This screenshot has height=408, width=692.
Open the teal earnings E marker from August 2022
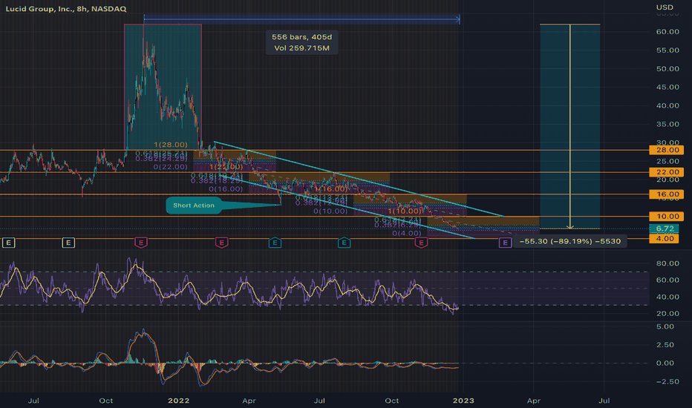pos(345,242)
